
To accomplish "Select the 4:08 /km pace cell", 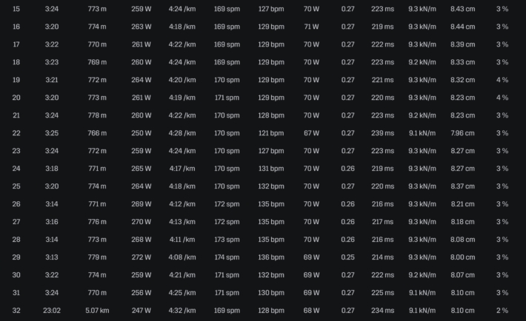I will point(182,257).
